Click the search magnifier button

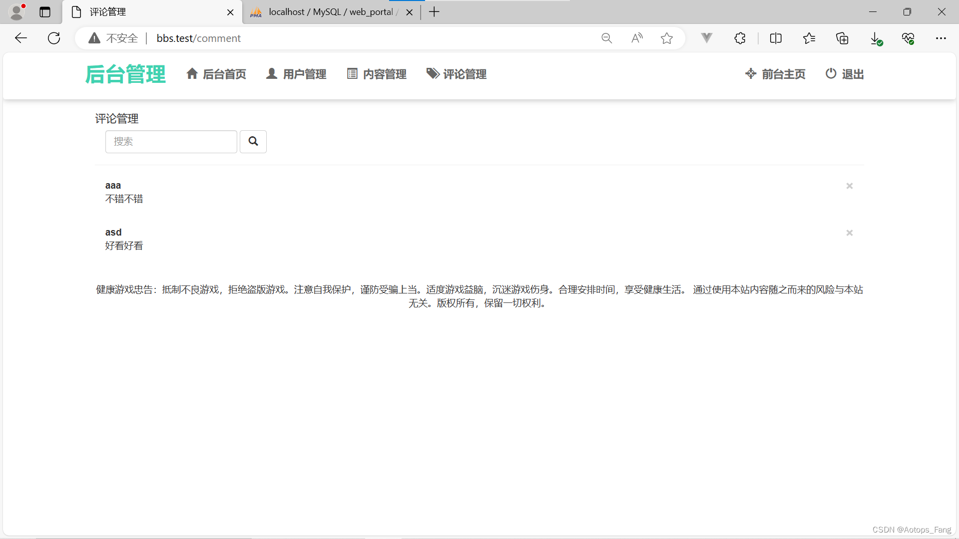click(x=253, y=142)
